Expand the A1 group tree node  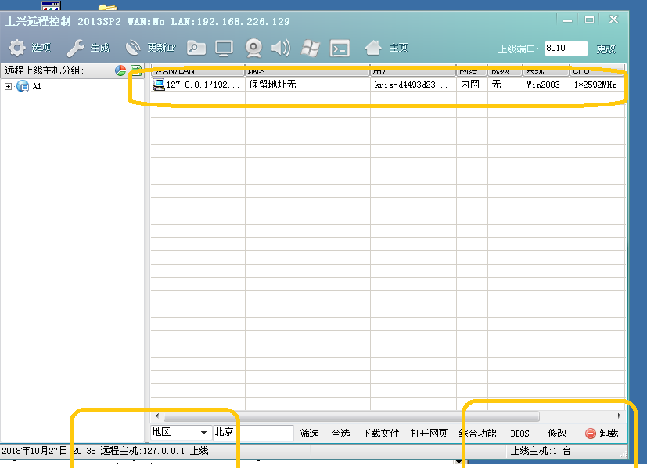click(8, 86)
